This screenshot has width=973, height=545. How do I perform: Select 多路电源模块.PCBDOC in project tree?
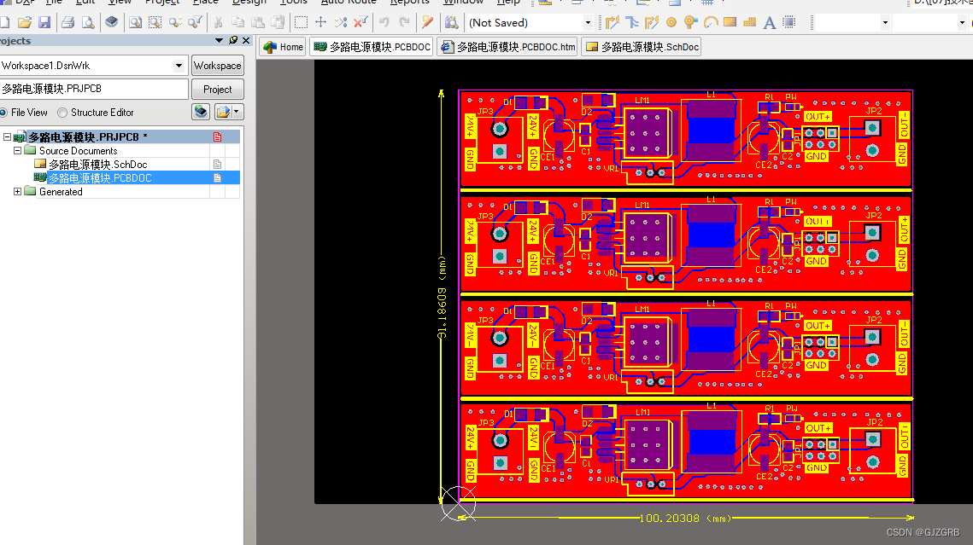[100, 177]
